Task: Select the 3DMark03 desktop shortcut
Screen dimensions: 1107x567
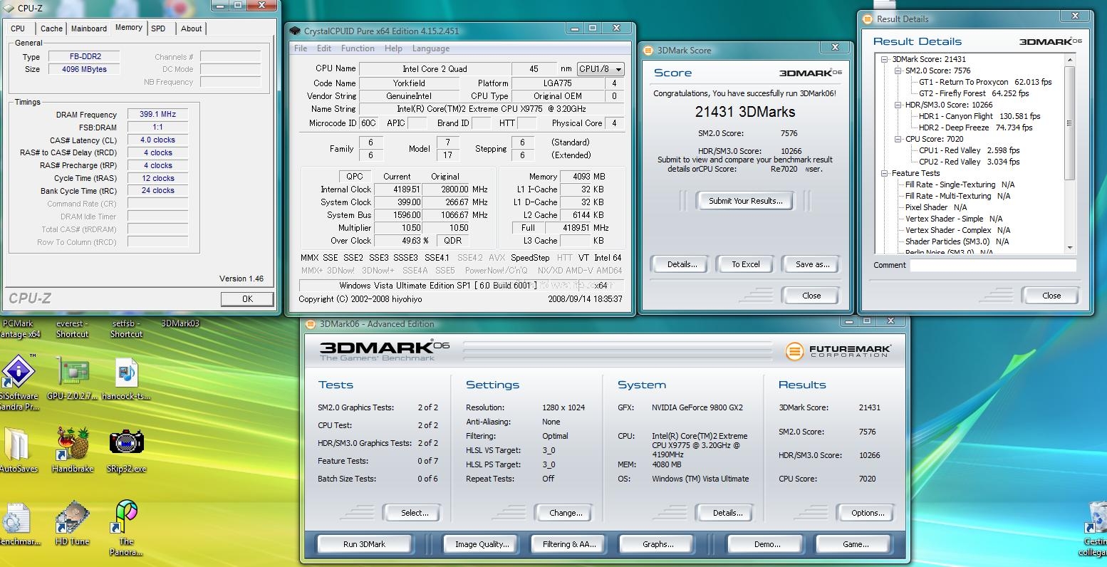Action: (180, 323)
